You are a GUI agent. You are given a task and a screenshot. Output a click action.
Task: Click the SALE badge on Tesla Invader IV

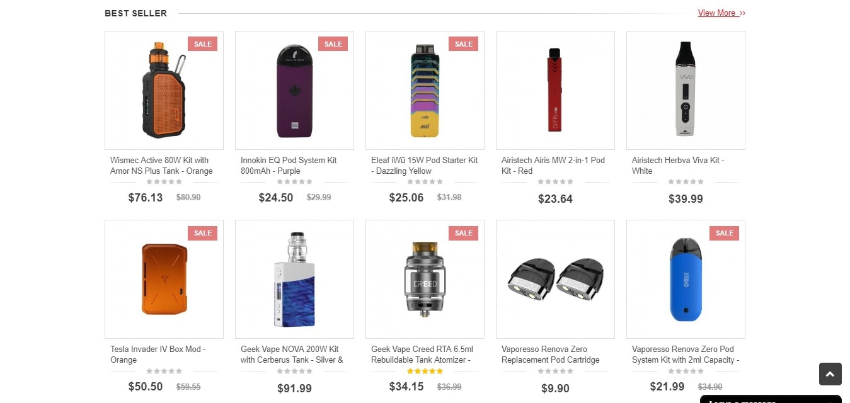[202, 233]
